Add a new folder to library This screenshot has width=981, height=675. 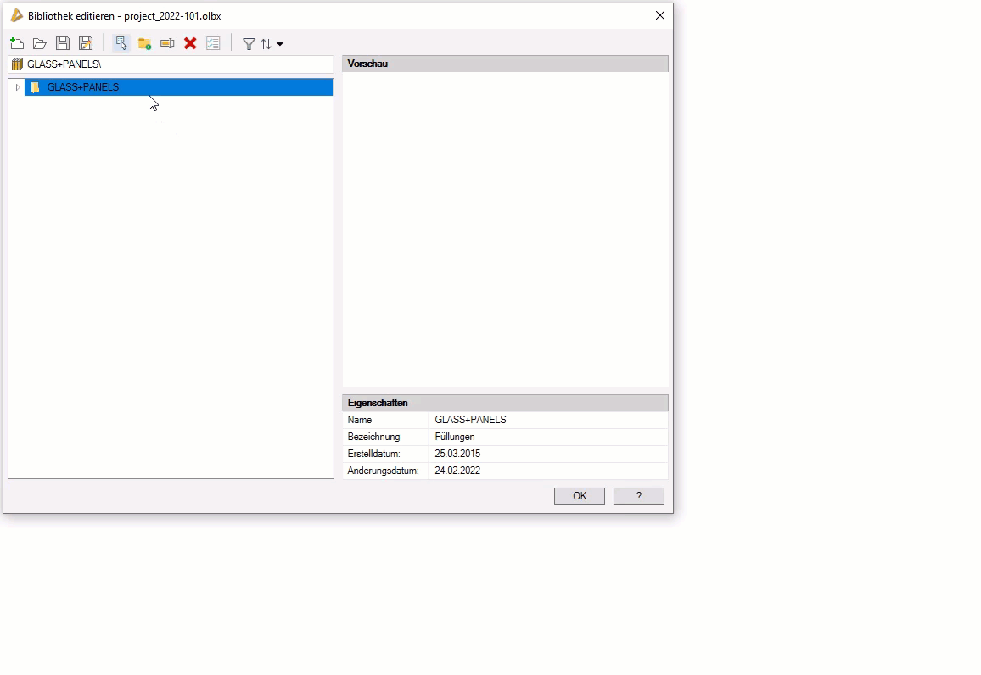(144, 43)
